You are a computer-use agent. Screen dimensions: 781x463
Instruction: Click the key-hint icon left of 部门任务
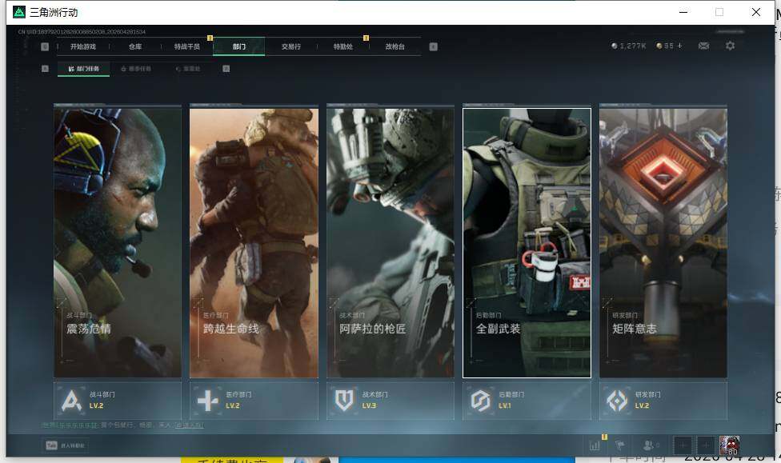coord(46,69)
